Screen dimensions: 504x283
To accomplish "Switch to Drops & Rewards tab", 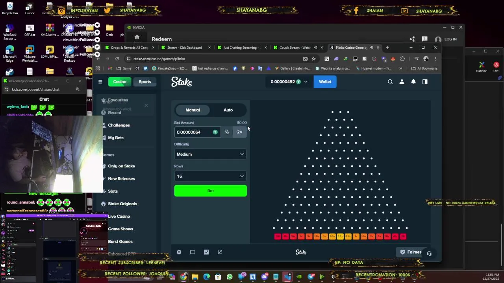I will tap(130, 48).
